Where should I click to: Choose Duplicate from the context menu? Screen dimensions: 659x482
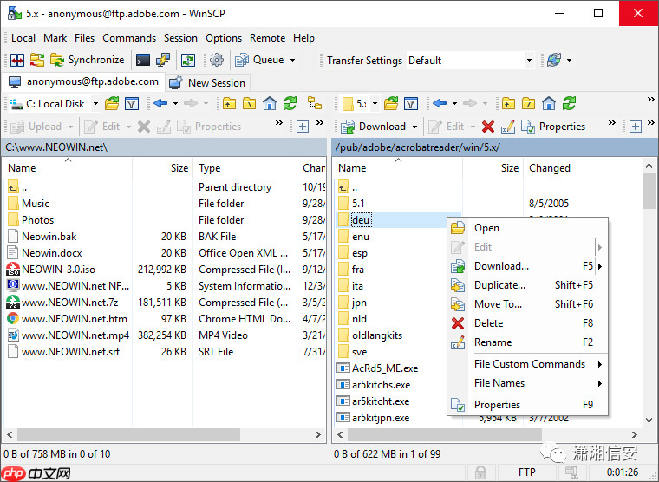pos(499,285)
